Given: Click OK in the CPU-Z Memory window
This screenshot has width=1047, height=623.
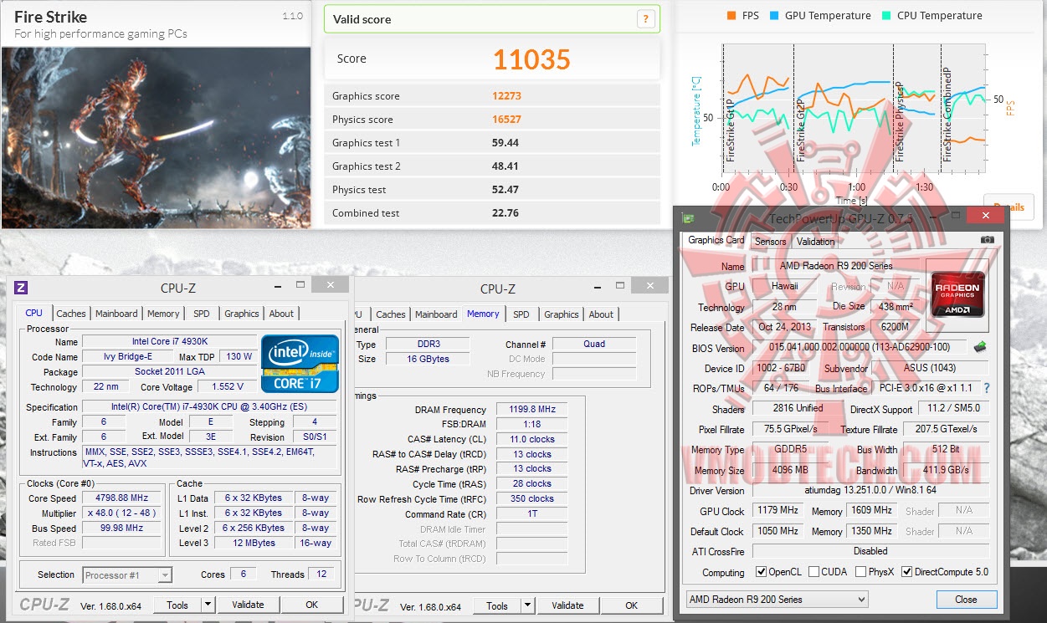Looking at the screenshot, I should [631, 605].
